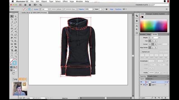Switch to the Brushes tab
The width and height of the screenshot is (179, 100).
tap(143, 34)
